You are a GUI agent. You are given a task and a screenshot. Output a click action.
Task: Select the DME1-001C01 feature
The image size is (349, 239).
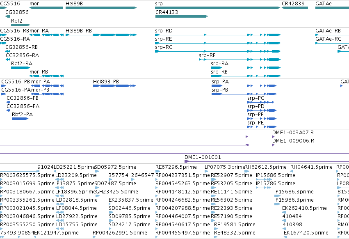(267, 161)
